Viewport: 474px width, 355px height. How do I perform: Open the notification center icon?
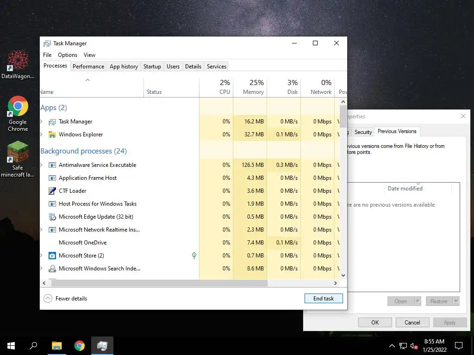[x=459, y=346]
